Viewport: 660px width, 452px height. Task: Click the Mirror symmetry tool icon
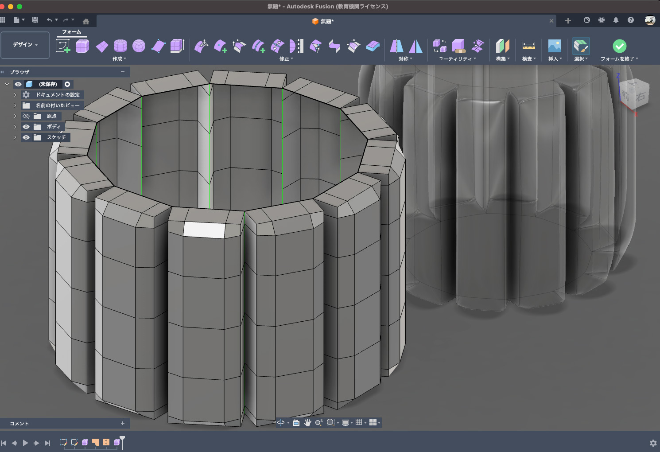[x=396, y=46]
